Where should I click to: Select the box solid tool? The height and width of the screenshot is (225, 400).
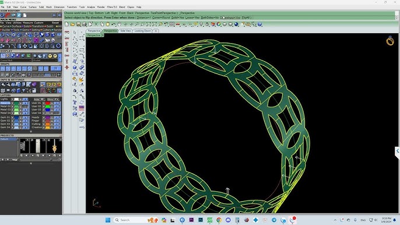[x=75, y=68]
